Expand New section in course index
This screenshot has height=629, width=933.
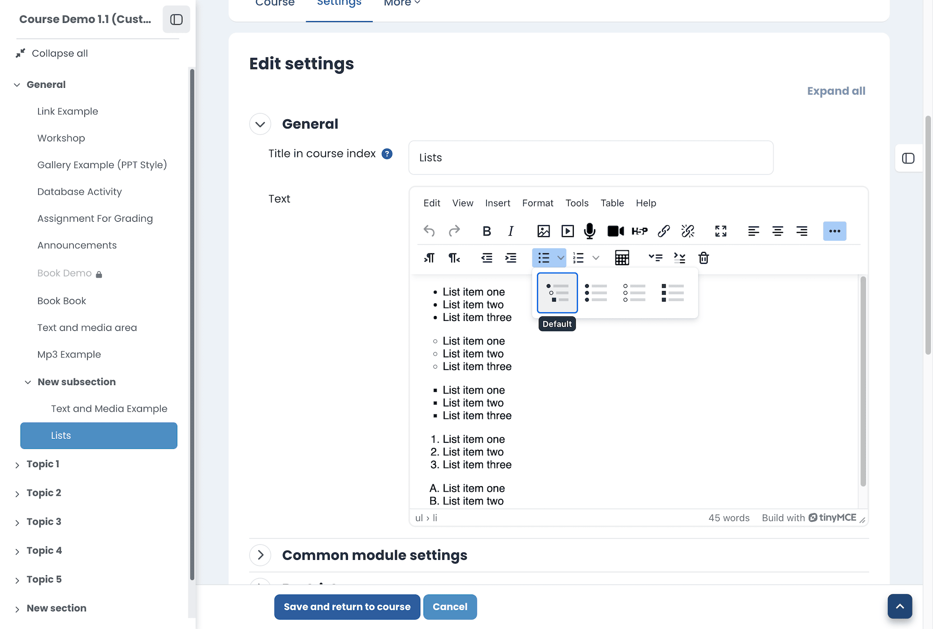pos(17,609)
